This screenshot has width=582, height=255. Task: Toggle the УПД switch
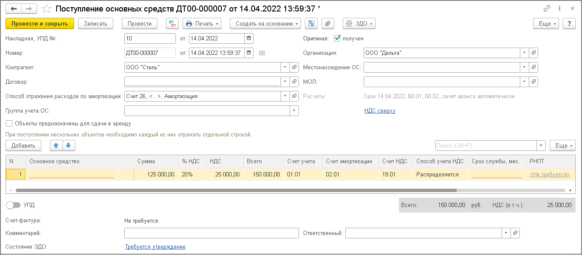(x=14, y=205)
